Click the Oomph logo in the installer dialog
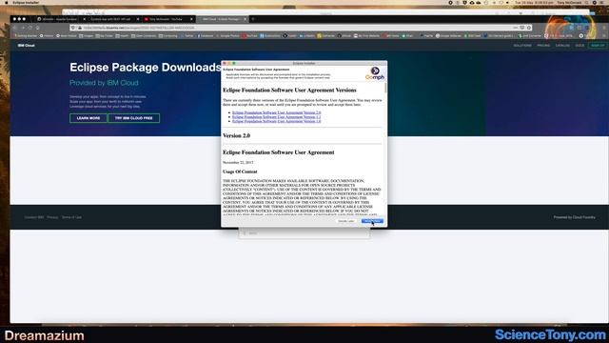This screenshot has height=343, width=609. (x=375, y=73)
